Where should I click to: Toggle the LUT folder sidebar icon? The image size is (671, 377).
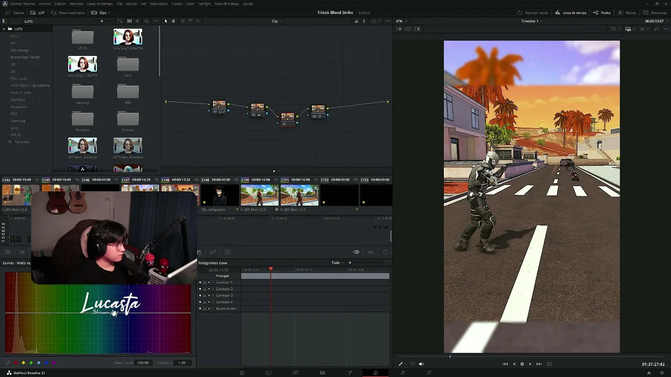(x=4, y=21)
